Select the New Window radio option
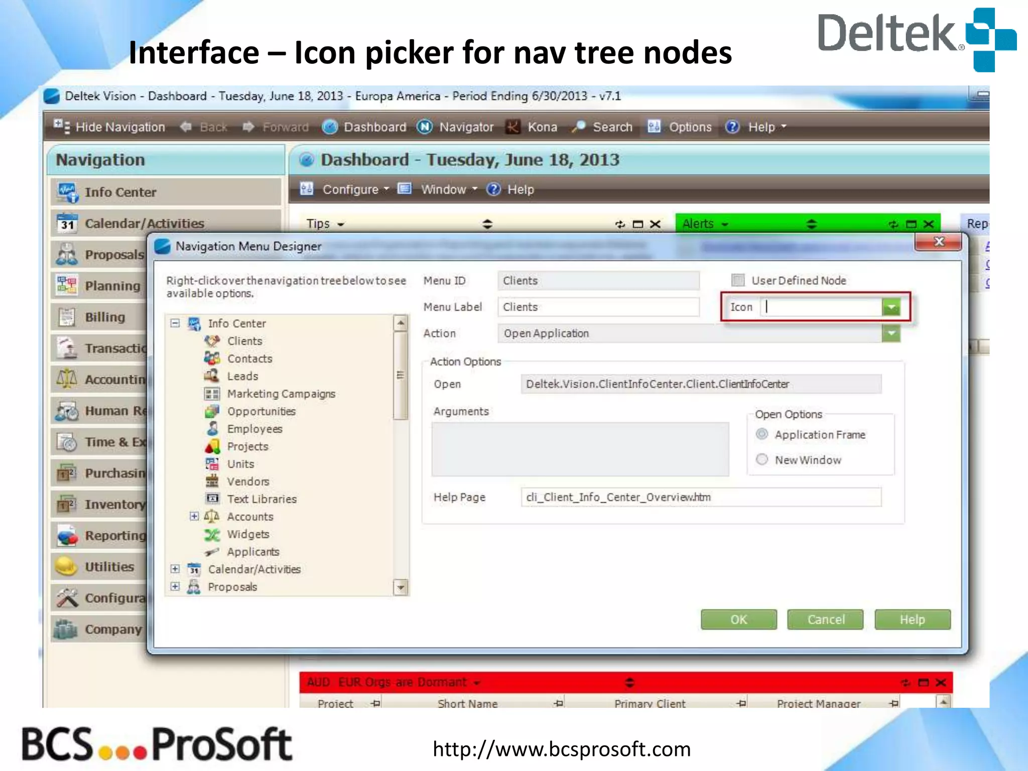1028x771 pixels. point(762,459)
